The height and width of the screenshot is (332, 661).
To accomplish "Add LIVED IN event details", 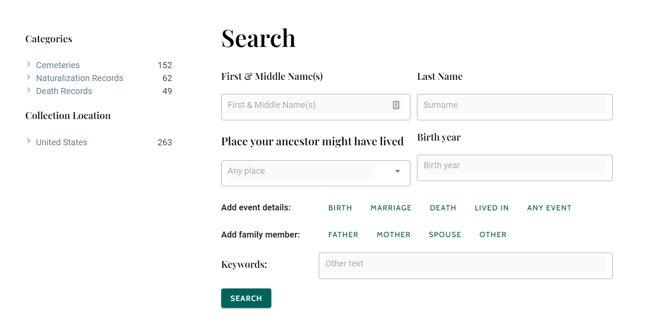I will pyautogui.click(x=492, y=208).
